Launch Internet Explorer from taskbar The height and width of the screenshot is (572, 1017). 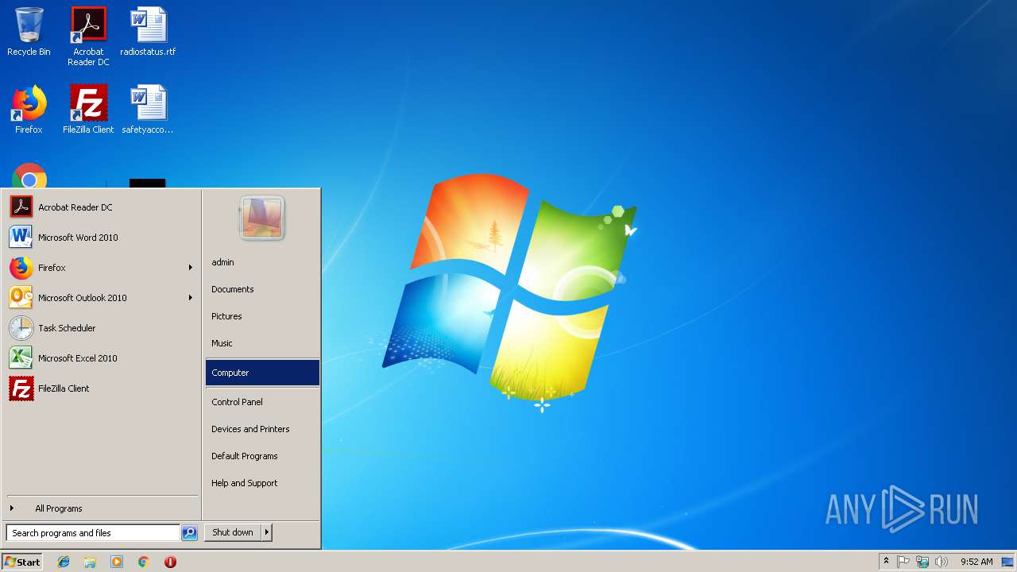point(64,562)
